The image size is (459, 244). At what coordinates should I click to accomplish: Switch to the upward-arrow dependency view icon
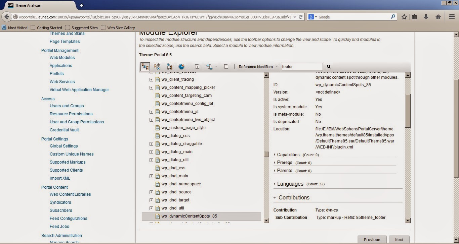pos(157,67)
